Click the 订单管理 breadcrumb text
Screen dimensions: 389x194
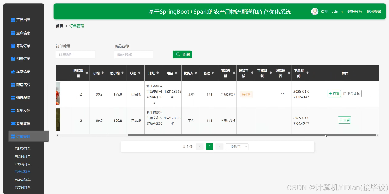point(77,26)
